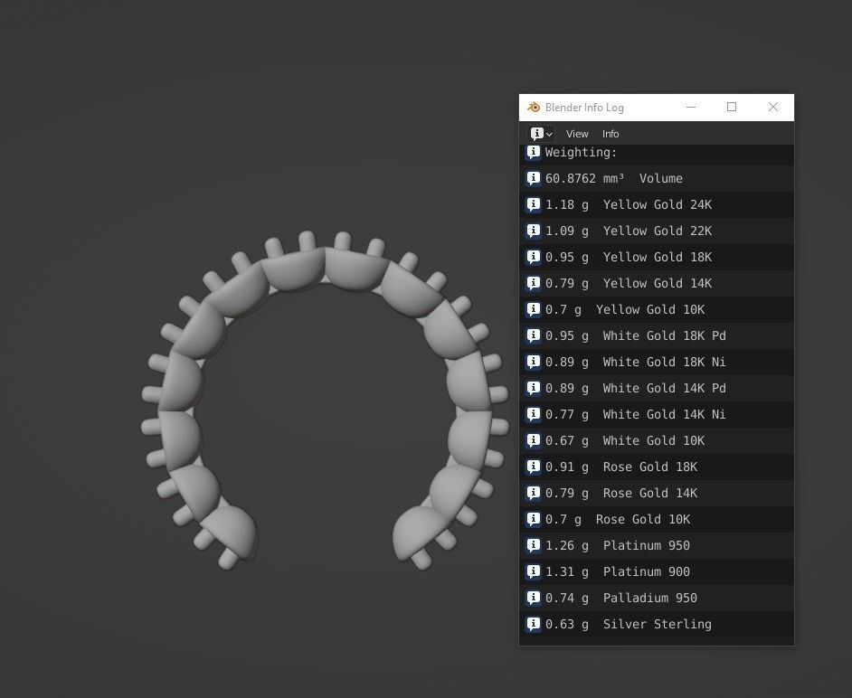
Task: Minimize the Blender Info Log window
Action: tap(691, 107)
